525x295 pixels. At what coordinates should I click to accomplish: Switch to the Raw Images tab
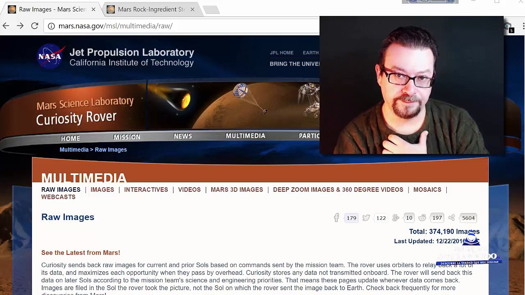click(x=52, y=9)
